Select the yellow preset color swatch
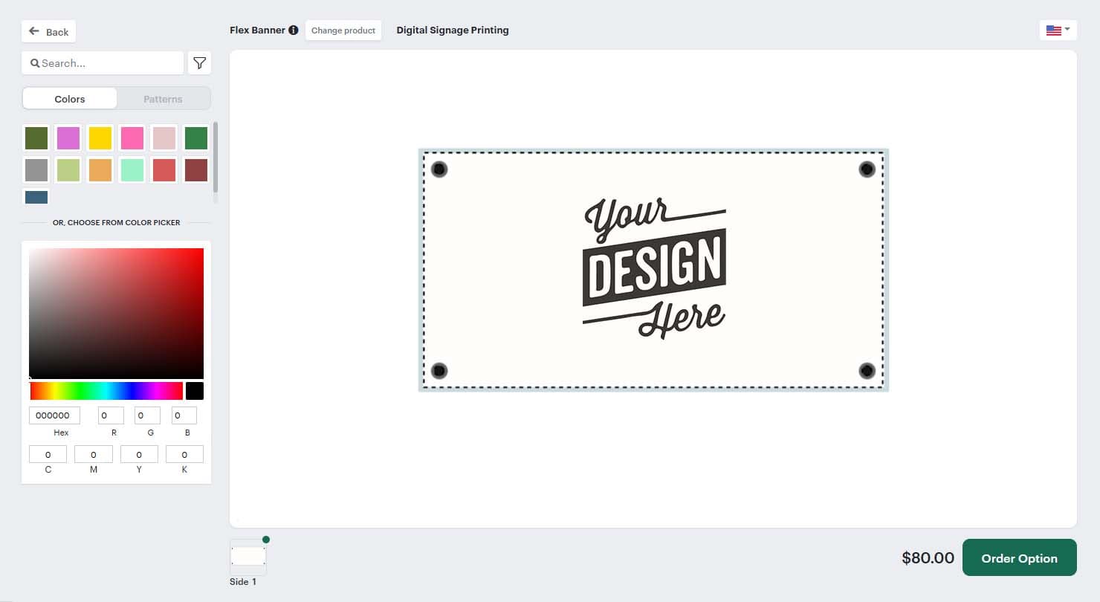 coord(100,137)
